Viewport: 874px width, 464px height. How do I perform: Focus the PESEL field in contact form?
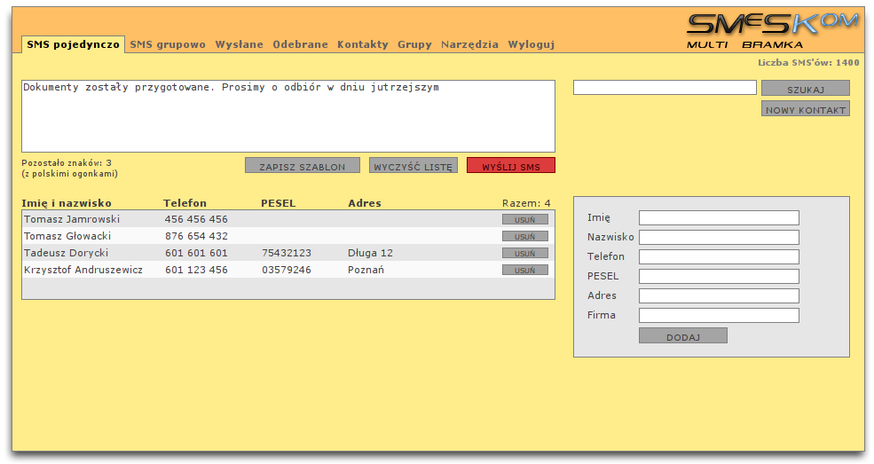point(718,277)
